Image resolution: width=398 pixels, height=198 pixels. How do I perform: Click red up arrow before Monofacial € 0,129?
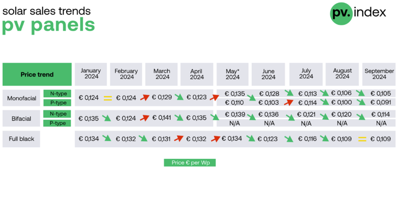145,97
